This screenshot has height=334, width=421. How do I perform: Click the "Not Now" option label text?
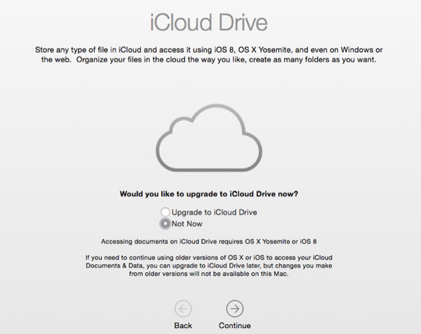pos(187,224)
